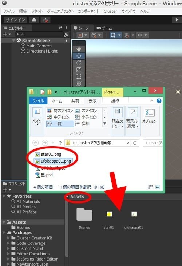Select the Move tool in Scene toolbar
Image resolution: width=182 pixels, height=266 pixels.
pyautogui.click(x=79, y=56)
